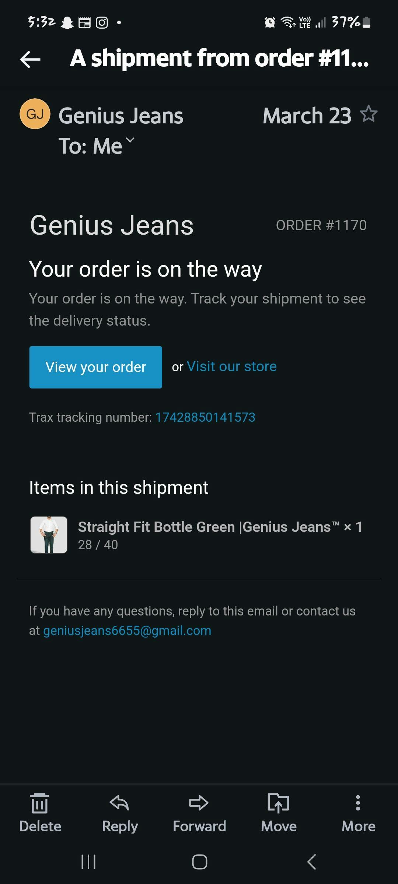Tap the truncated email subject title

pyautogui.click(x=219, y=58)
